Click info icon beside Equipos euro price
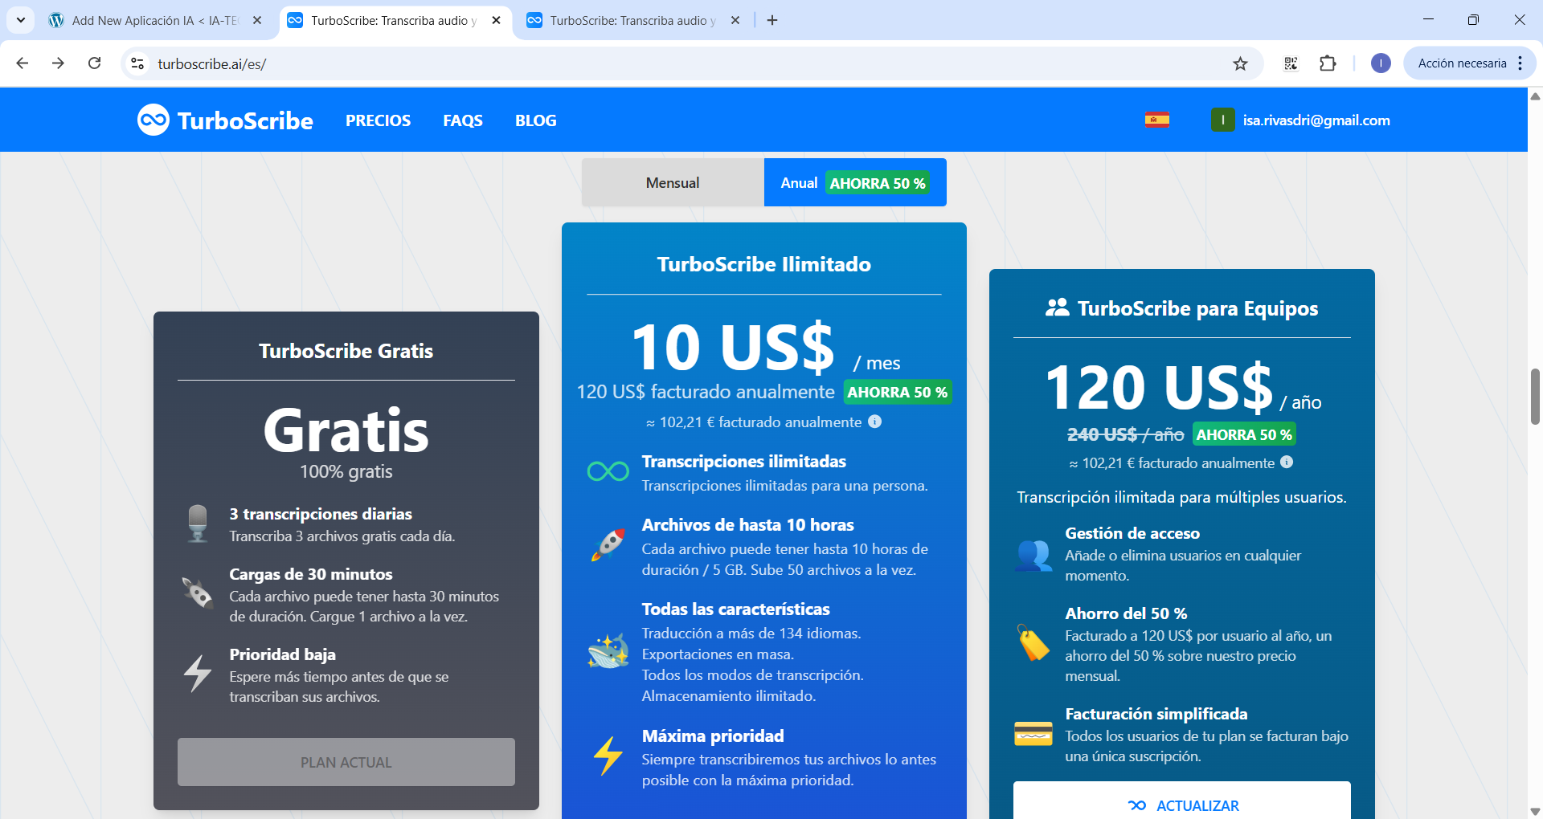 coord(1287,462)
